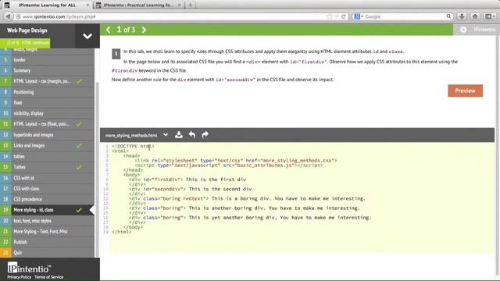
Task: Open lesson 8 Positioning
Action: (47, 92)
